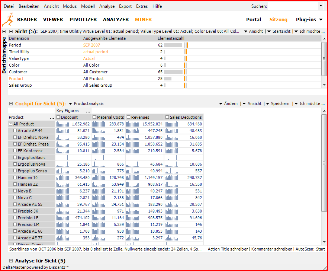Switch to PIVOTIZER mode
The image size is (328, 271).
pos(83,19)
